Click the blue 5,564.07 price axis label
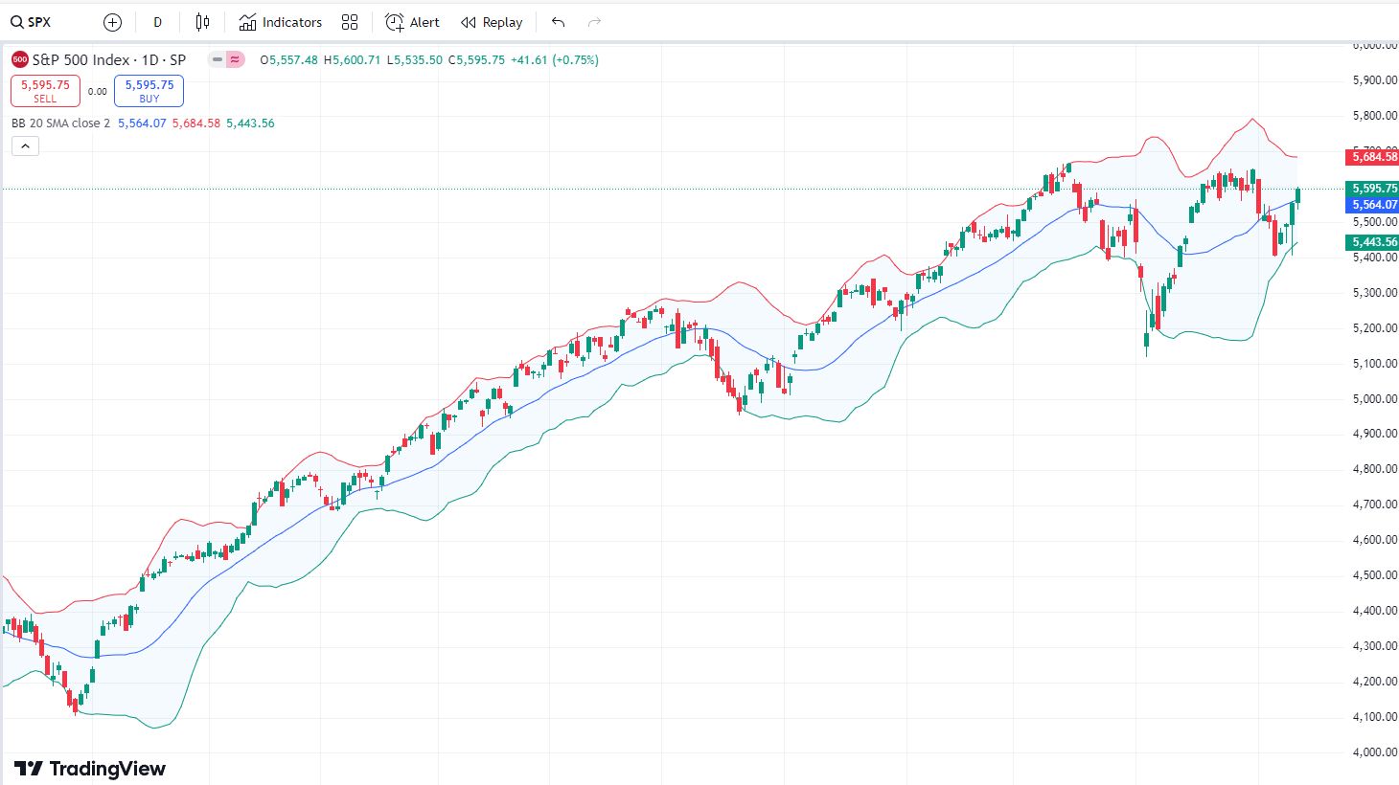The height and width of the screenshot is (785, 1399). tap(1372, 205)
